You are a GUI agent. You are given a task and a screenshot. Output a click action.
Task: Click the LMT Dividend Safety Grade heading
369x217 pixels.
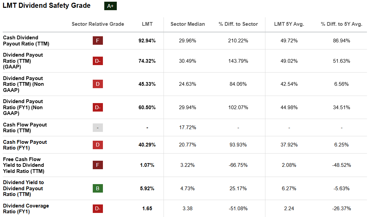(x=47, y=6)
